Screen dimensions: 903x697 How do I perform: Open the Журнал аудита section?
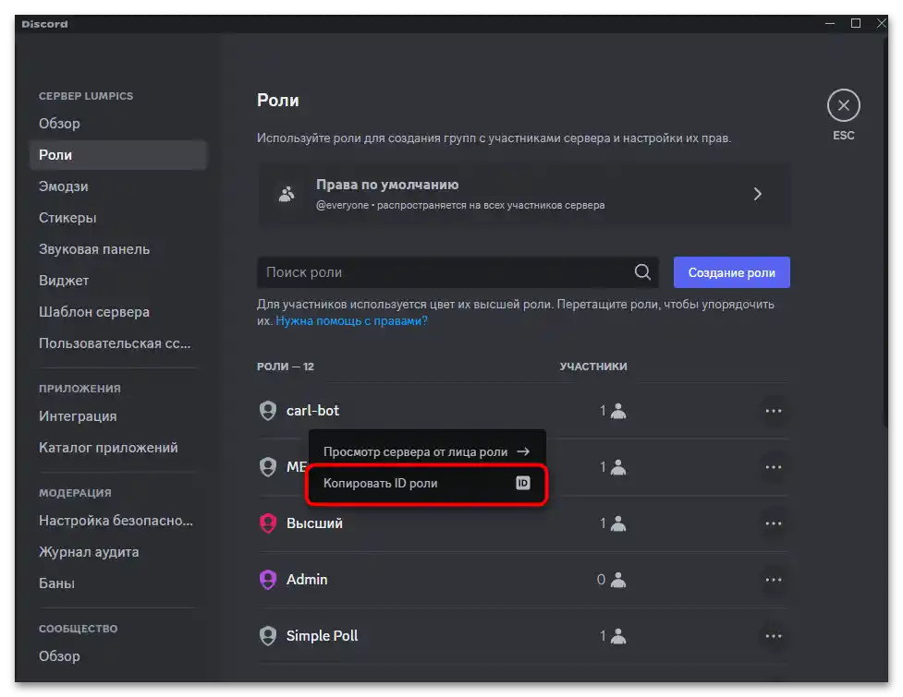(x=87, y=551)
